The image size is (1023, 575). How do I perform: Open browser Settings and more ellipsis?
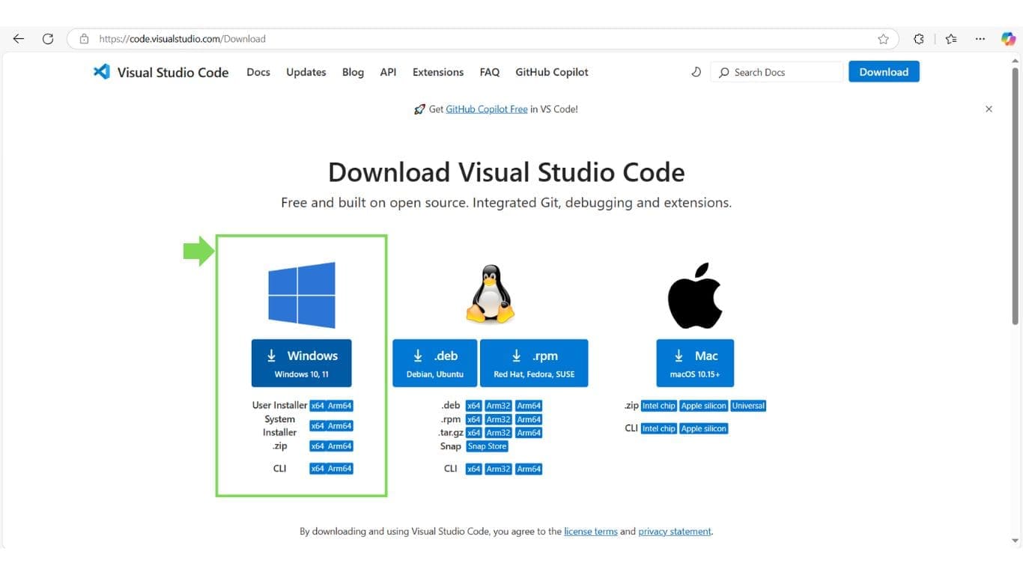tap(980, 39)
